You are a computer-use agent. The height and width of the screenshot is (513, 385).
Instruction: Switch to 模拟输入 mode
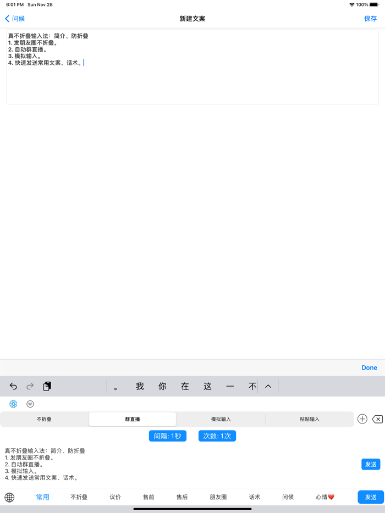point(221,419)
